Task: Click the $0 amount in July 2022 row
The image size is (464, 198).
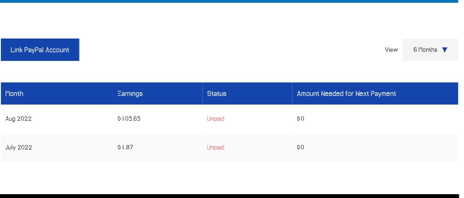Action: pos(300,147)
